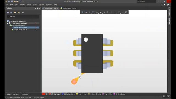Image resolution: width=176 pixels, height=99 pixels.
Task: Open the Reports menu
Action: [x=41, y=5]
